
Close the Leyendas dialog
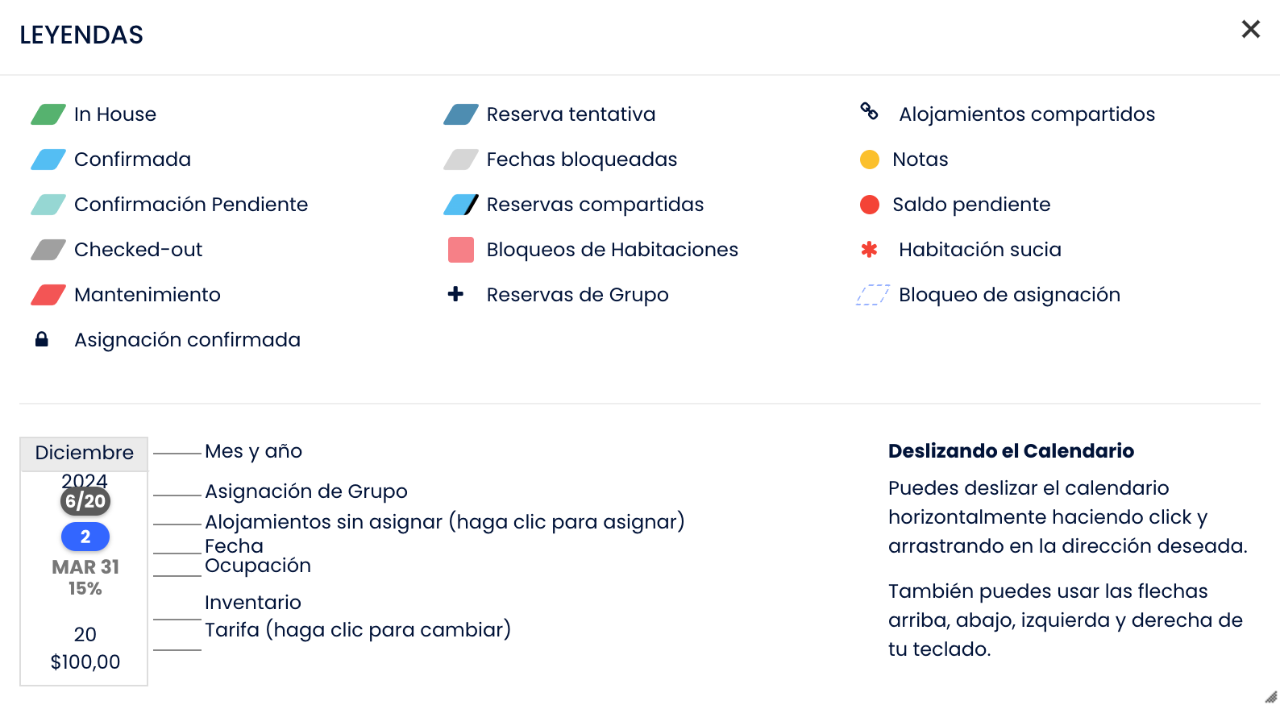pyautogui.click(x=1250, y=29)
